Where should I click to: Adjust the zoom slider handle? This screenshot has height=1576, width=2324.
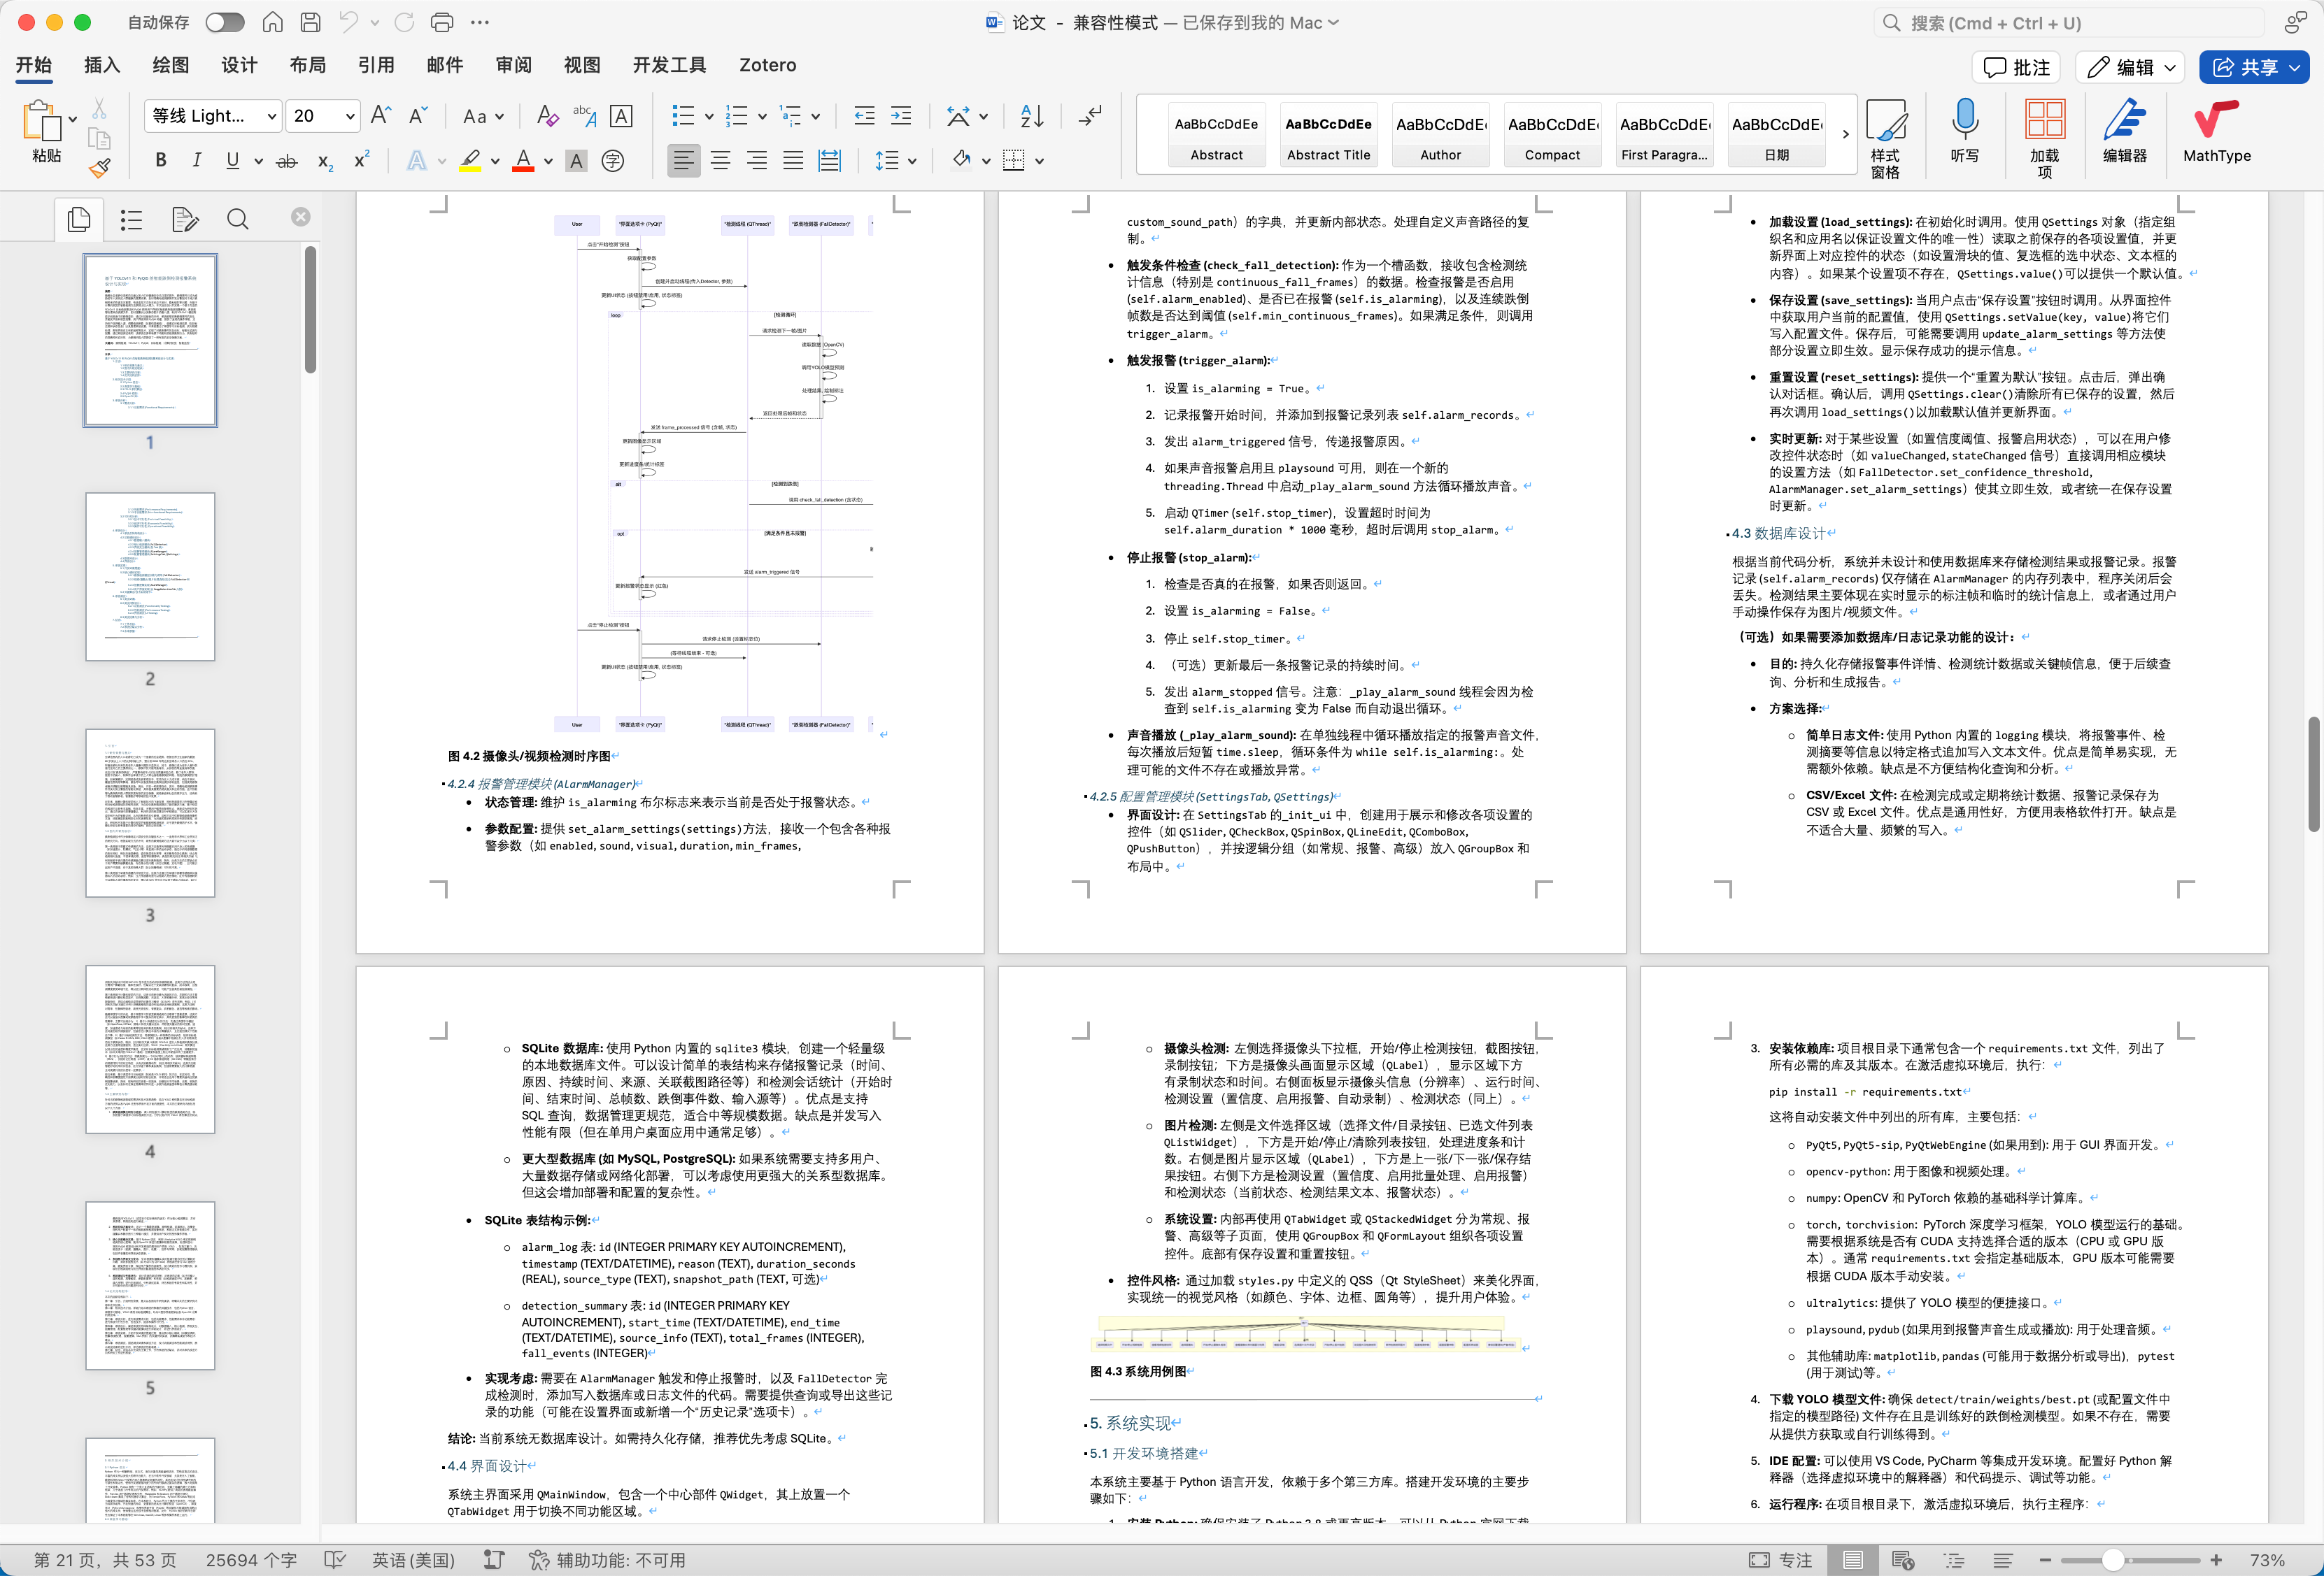pos(2112,1560)
